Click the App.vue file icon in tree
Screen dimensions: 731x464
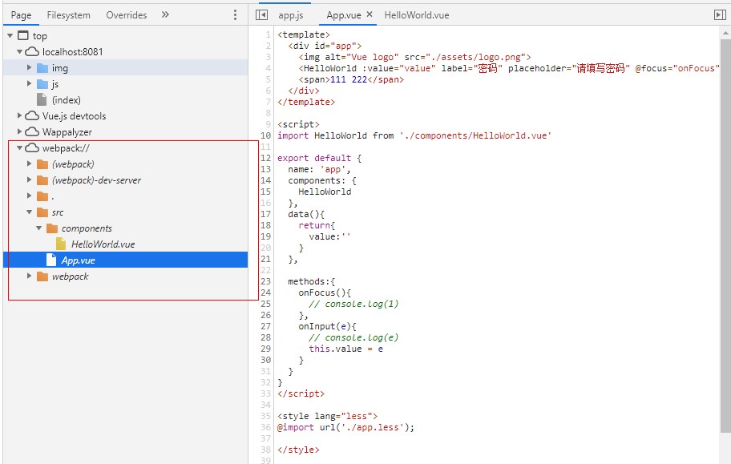tap(51, 260)
